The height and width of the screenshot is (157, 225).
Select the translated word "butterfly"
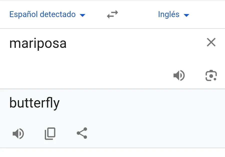coord(34,103)
